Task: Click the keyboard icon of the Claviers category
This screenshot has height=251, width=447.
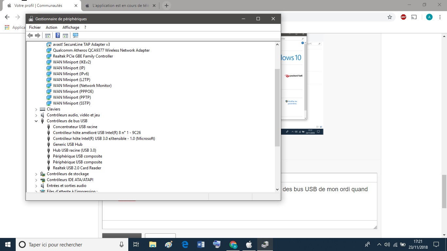Action: point(43,109)
